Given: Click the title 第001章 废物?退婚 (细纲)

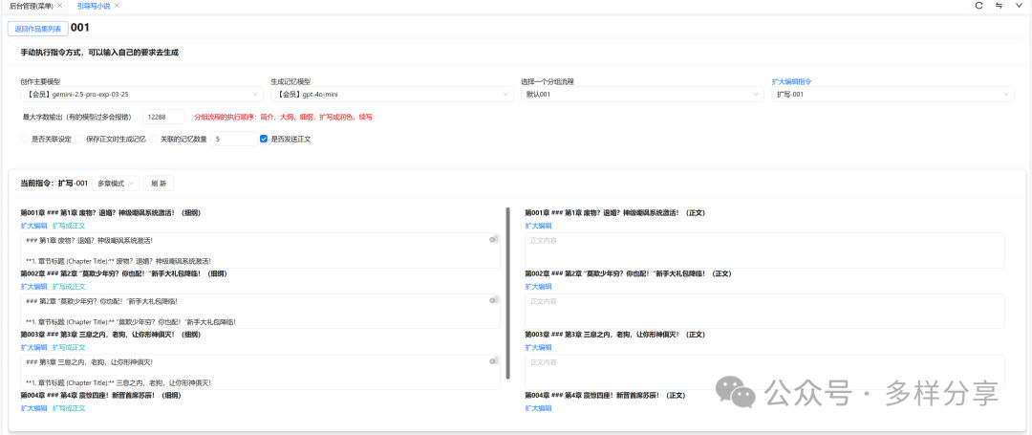Looking at the screenshot, I should tap(111, 212).
